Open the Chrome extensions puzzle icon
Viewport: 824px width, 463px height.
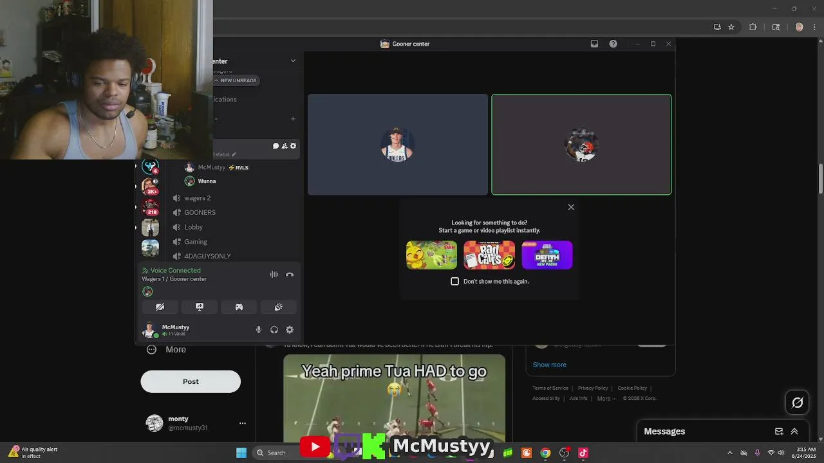[x=753, y=27]
